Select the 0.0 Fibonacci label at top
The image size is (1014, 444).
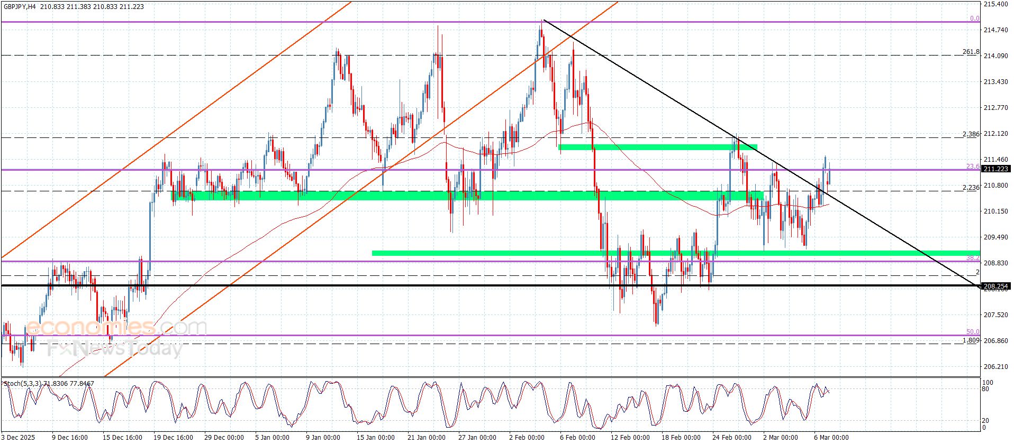[974, 18]
